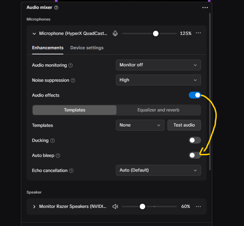Switch to the Device settings tab

87,48
